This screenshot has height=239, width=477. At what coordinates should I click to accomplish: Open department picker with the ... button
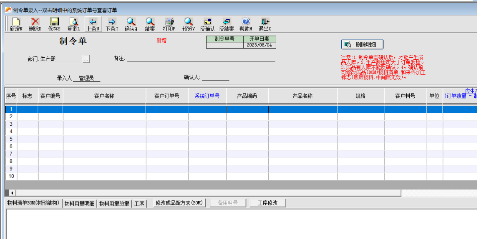[x=86, y=59]
